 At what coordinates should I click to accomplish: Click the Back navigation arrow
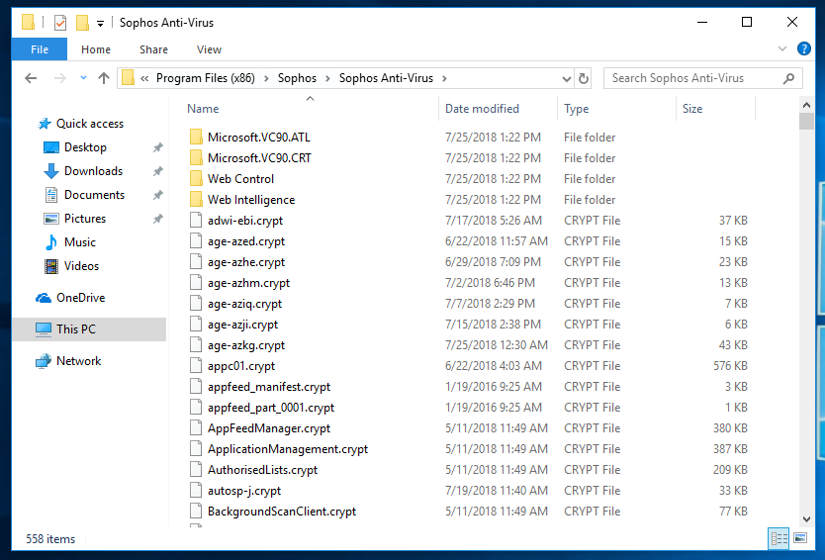(x=32, y=78)
